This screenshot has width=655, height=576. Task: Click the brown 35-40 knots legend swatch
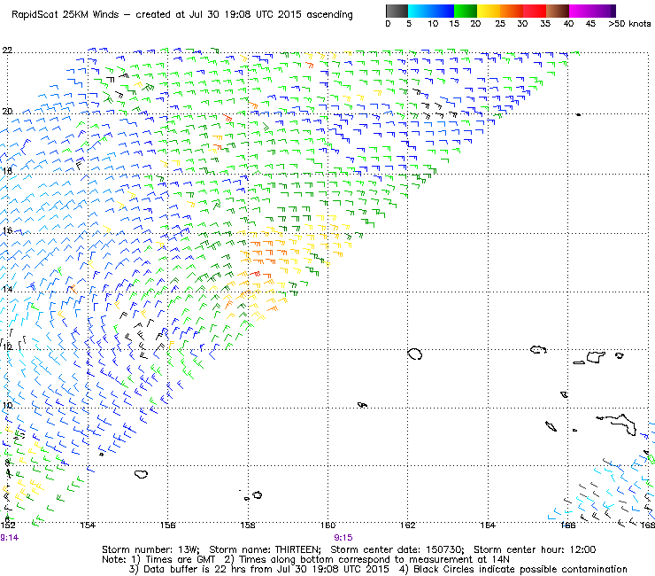[558, 11]
